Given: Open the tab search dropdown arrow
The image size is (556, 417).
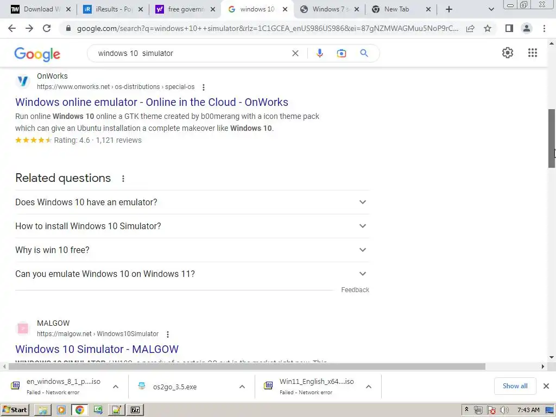Looking at the screenshot, I should tap(491, 9).
